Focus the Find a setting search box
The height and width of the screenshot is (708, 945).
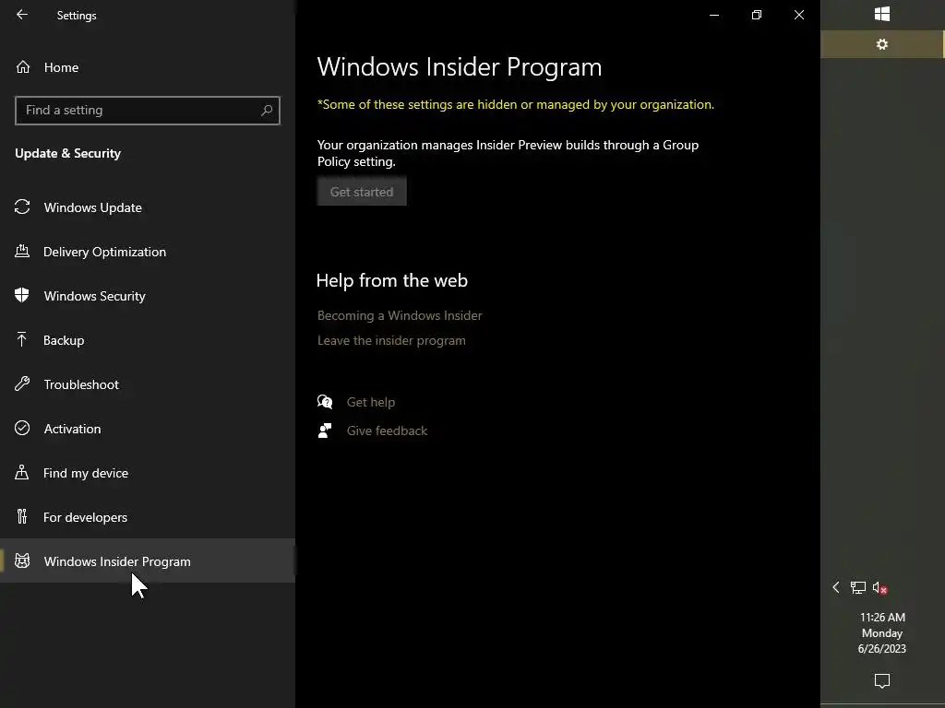(148, 111)
